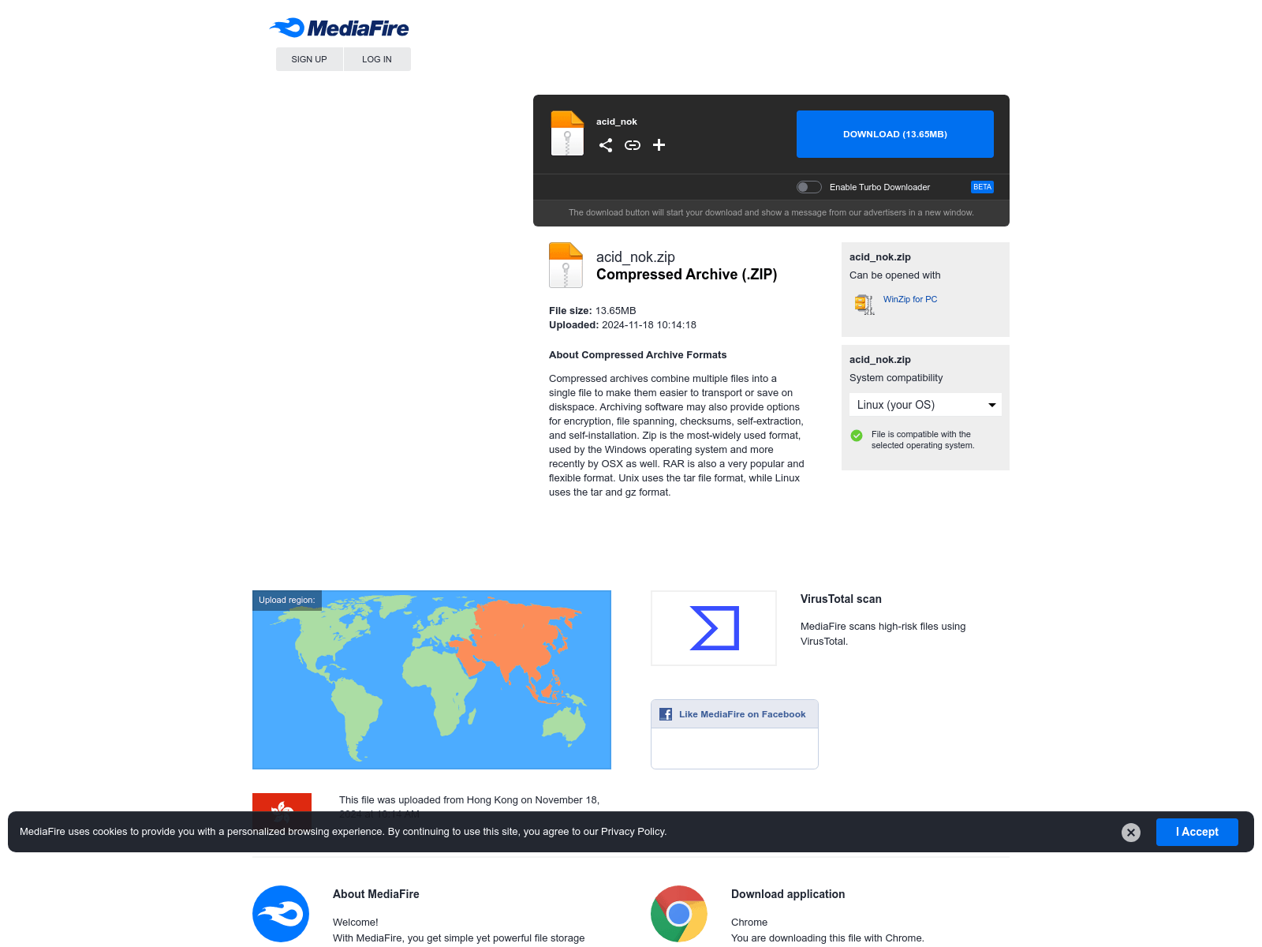Click the 'About MediaFire' heading

pos(376,894)
